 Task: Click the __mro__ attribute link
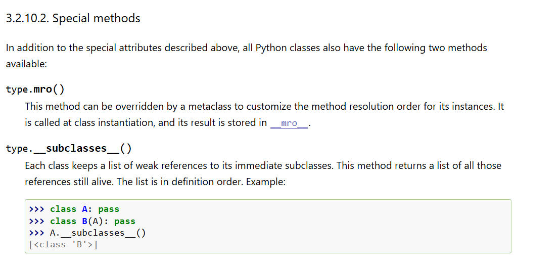click(289, 123)
